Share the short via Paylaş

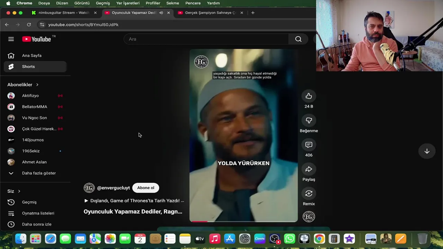(309, 169)
